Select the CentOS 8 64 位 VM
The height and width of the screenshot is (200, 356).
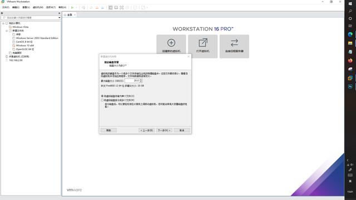pyautogui.click(x=24, y=42)
